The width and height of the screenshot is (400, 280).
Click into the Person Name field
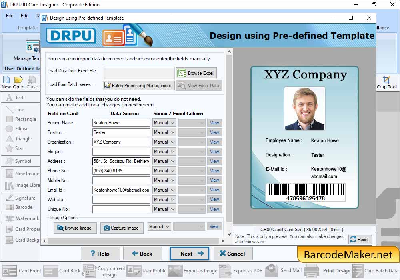[121, 123]
